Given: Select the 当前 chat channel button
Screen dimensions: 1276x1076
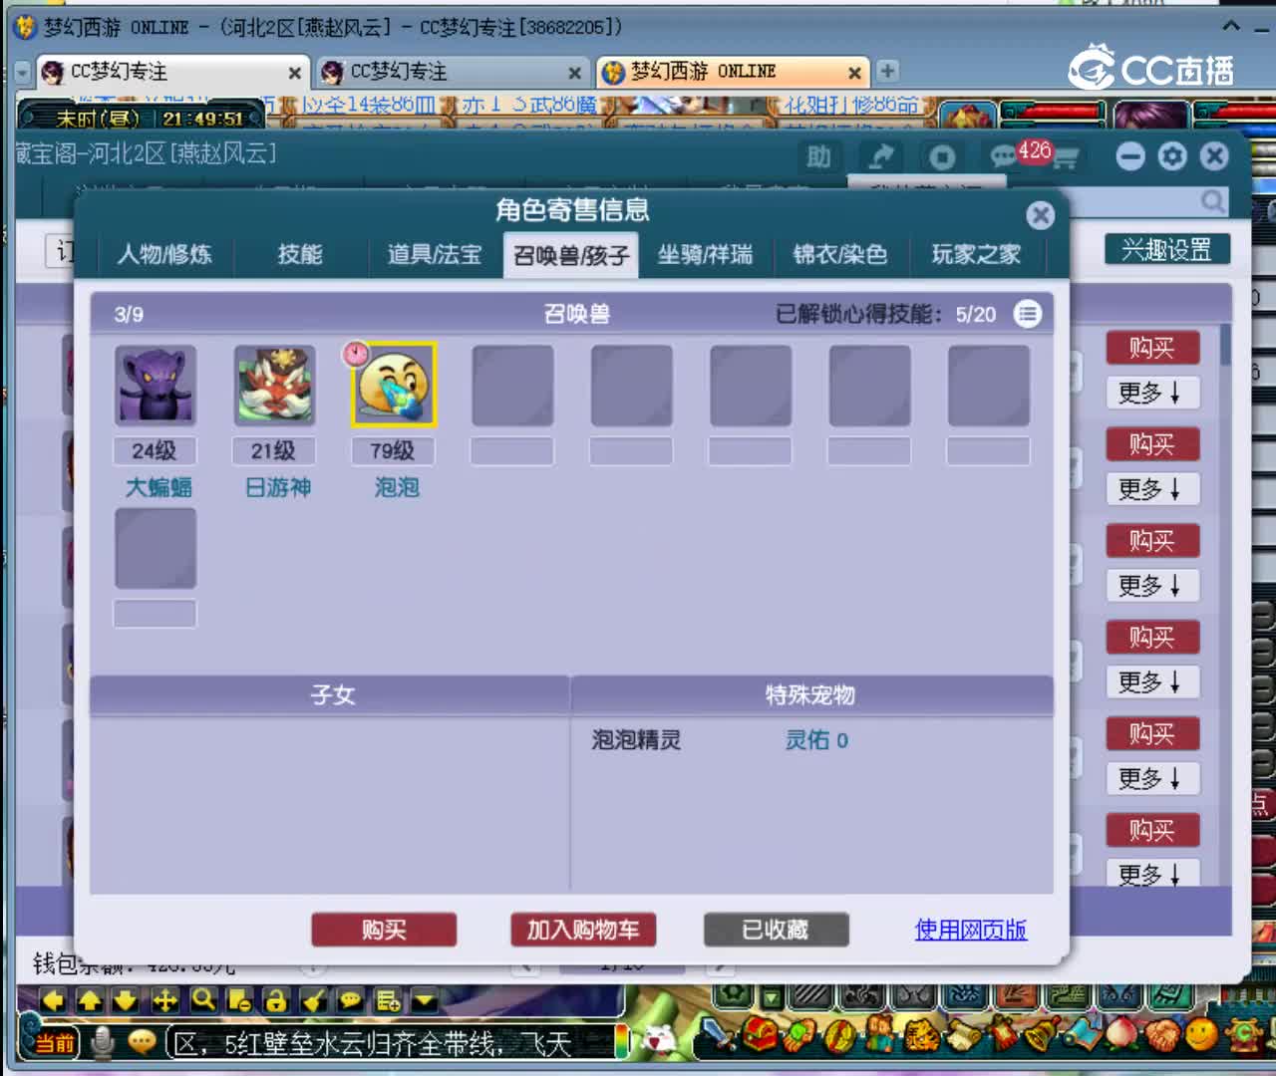Looking at the screenshot, I should (x=57, y=1043).
